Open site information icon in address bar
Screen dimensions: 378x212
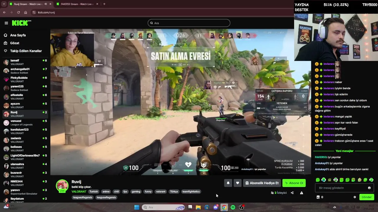34,12
